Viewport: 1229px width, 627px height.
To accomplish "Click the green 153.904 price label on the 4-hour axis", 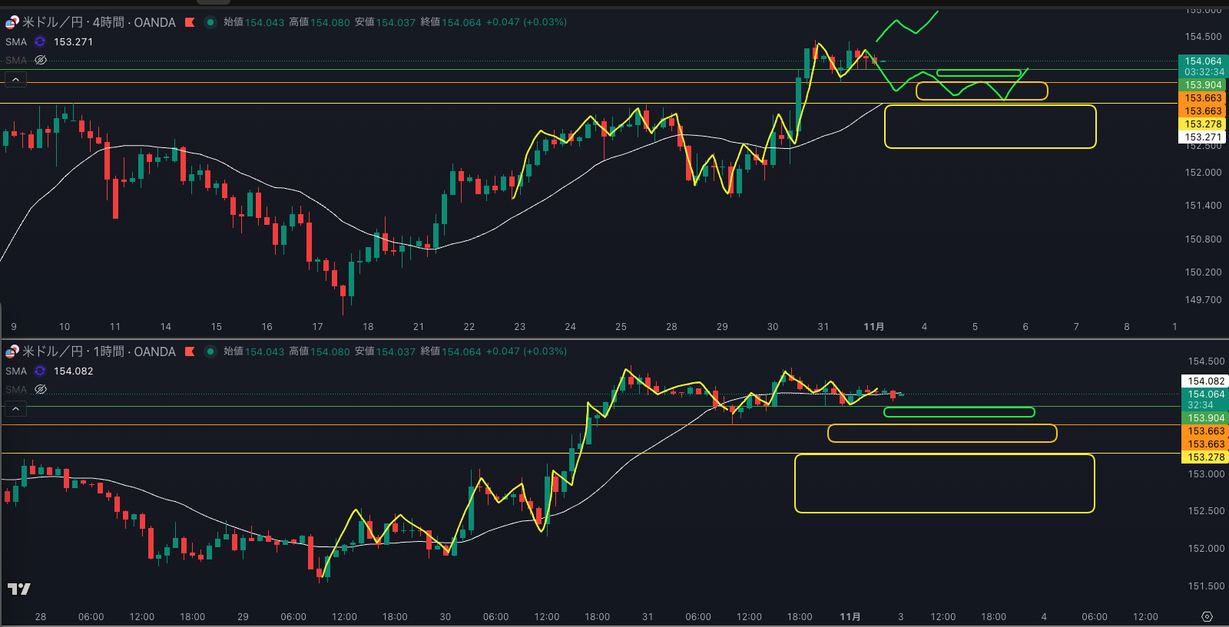I will tap(1202, 85).
